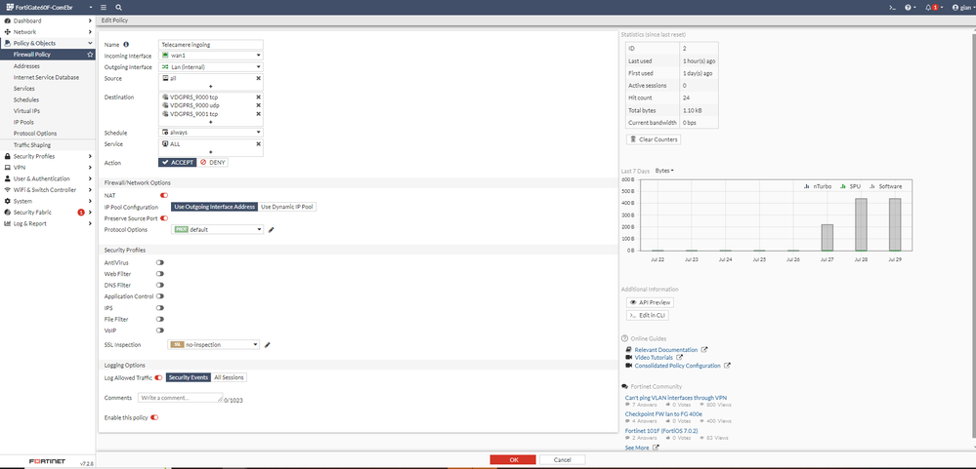Remove ALL from Service field

pos(258,143)
